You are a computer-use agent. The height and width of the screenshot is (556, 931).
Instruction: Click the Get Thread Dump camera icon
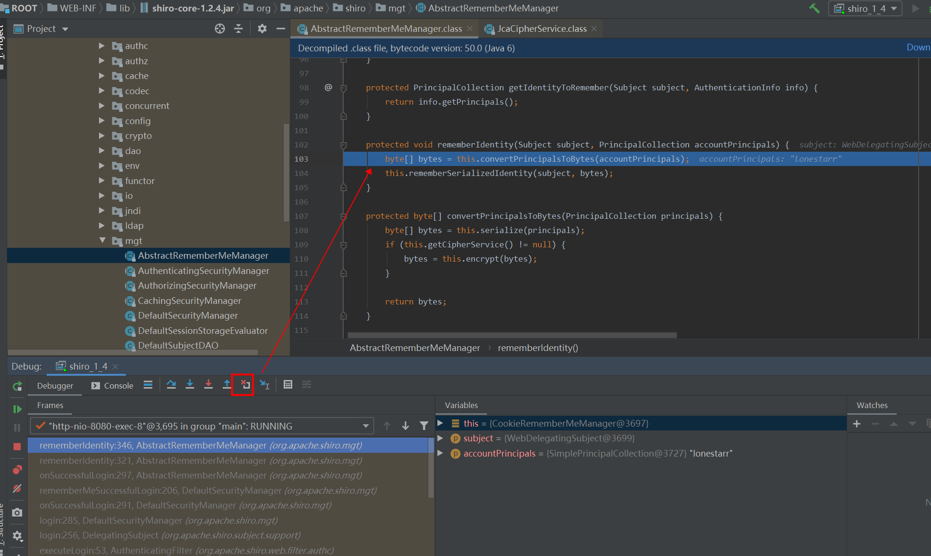pyautogui.click(x=17, y=512)
